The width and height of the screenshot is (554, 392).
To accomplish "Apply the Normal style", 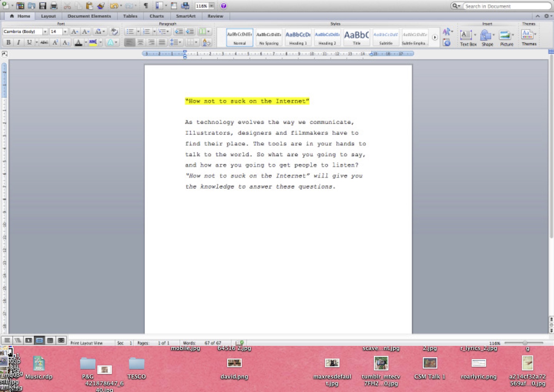I will 240,38.
